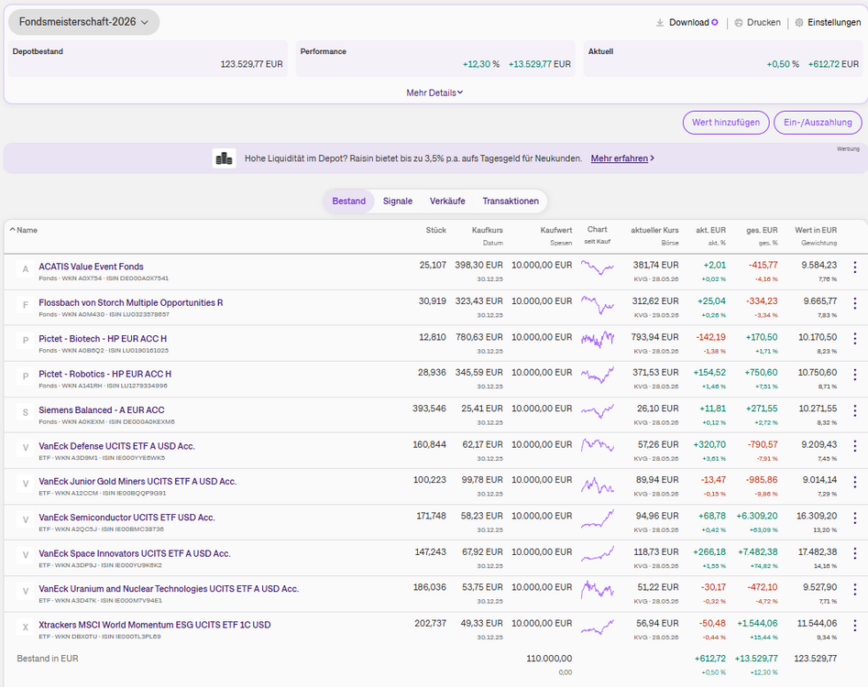This screenshot has height=687, width=868.
Task: Click the 'V' avatar beside VanEck Semiconductor
Action: coord(25,519)
